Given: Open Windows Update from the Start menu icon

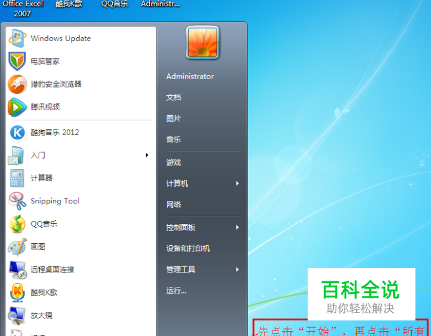Looking at the screenshot, I should tap(17, 38).
